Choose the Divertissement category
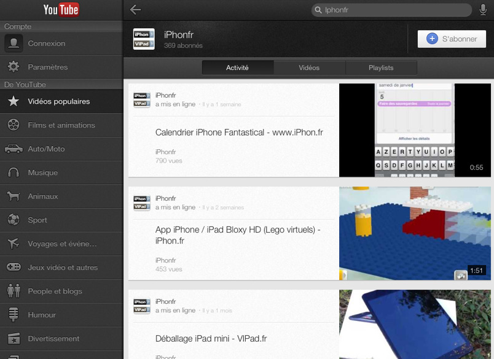494x359 pixels. click(61, 339)
